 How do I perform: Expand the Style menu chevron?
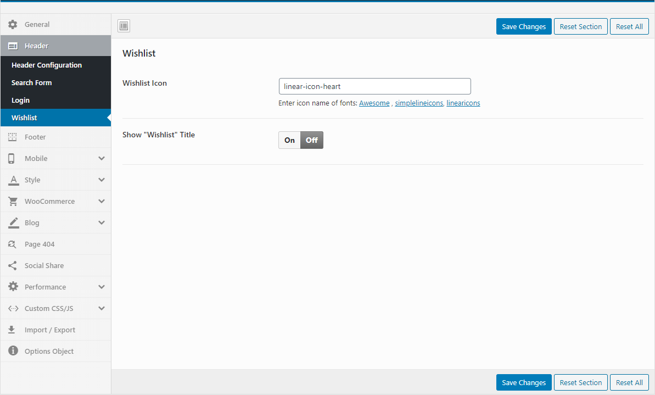coord(102,180)
